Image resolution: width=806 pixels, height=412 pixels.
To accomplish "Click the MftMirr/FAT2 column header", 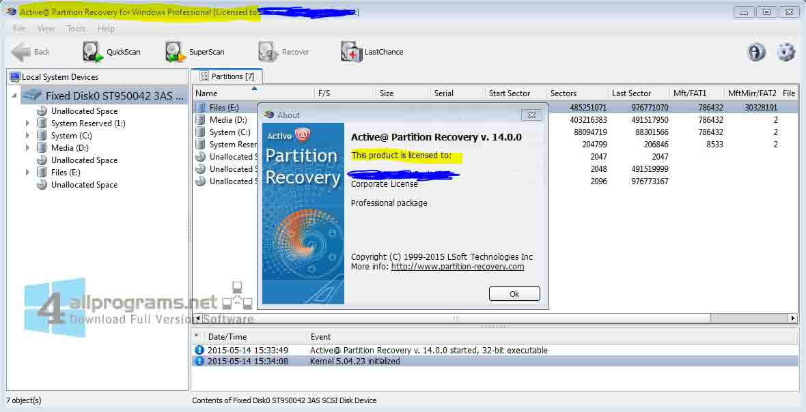I will point(751,93).
